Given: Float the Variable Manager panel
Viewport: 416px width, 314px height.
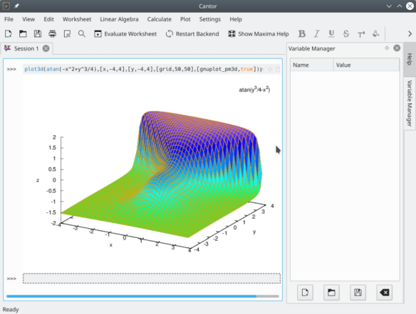Looking at the screenshot, I should coord(387,48).
